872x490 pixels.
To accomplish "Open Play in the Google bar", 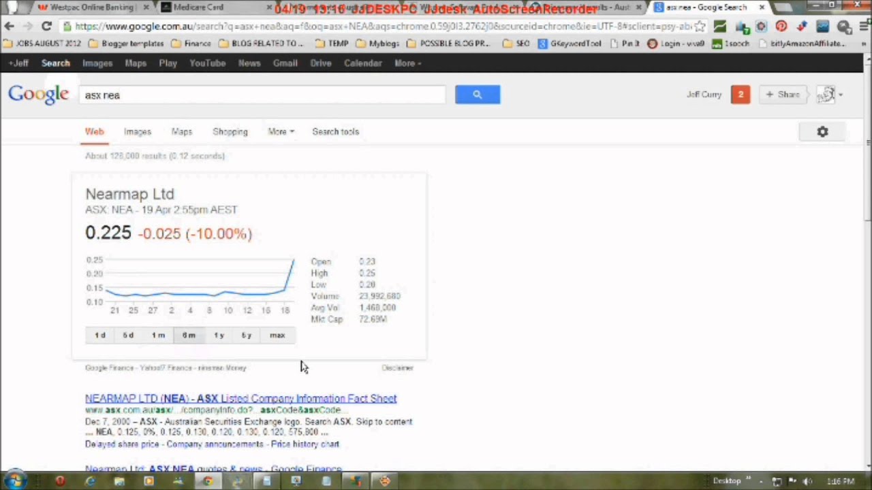I will [x=168, y=63].
